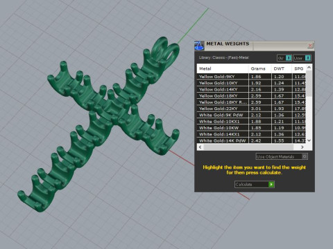
Task: Click the Metal Weights flask icon
Action: click(199, 46)
